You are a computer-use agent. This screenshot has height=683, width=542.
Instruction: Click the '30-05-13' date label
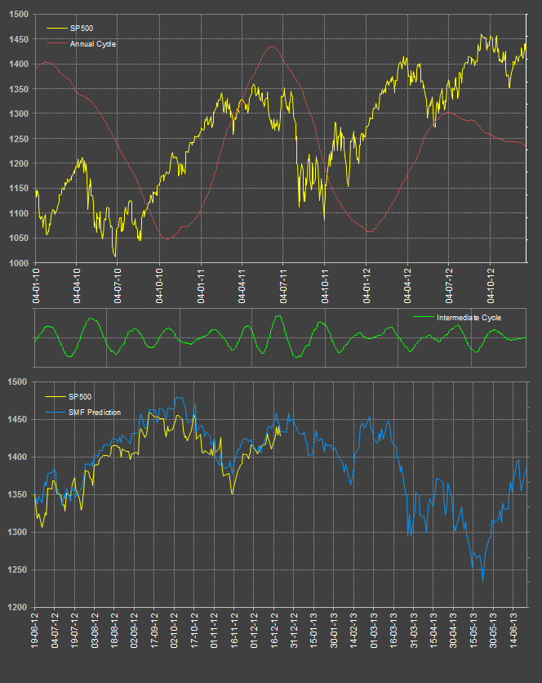coord(494,630)
